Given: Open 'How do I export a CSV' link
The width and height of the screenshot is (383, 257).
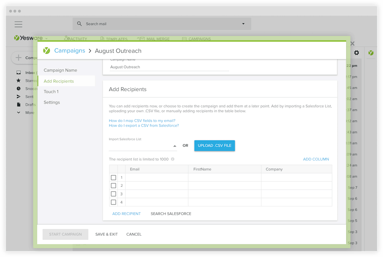Looking at the screenshot, I should (x=144, y=125).
